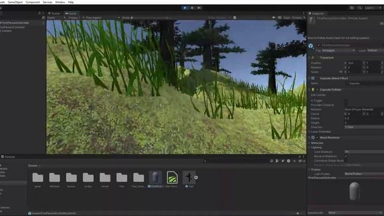This screenshot has width=384, height=216.
Task: Open the Gizmos dropdown in game view
Action: 298,17
